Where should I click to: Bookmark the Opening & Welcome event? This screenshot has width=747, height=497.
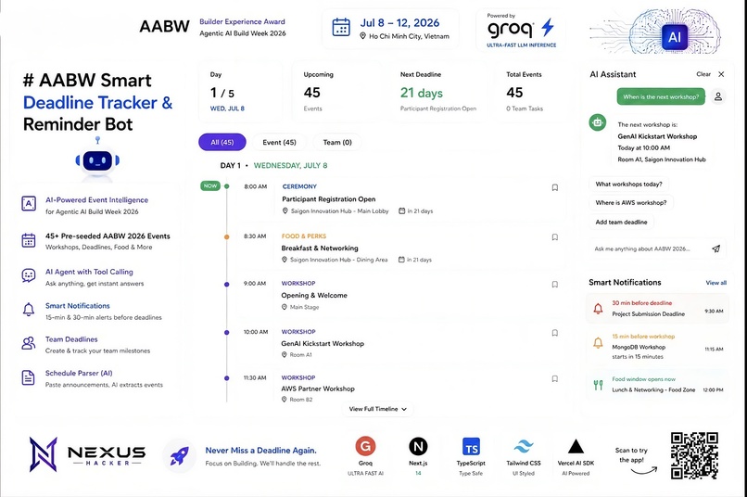pyautogui.click(x=554, y=285)
